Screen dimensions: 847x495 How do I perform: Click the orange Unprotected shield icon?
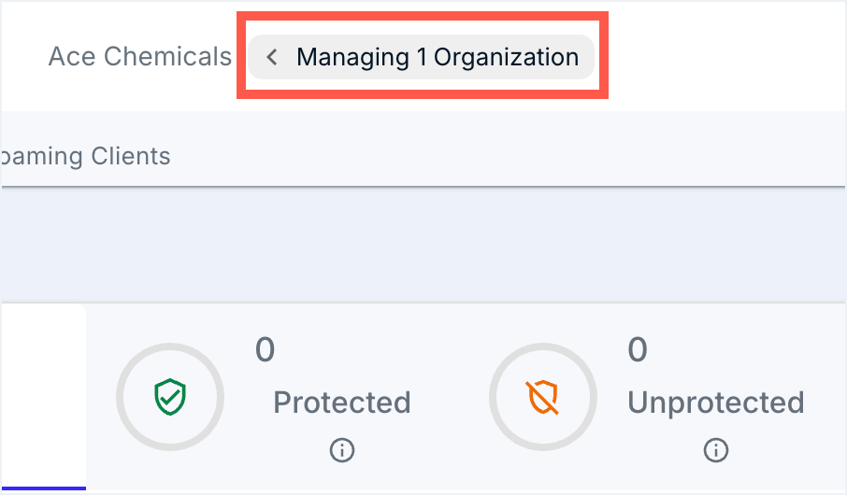coord(543,398)
